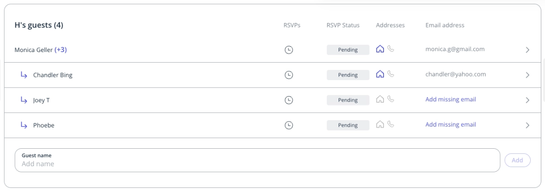Click Chandler Bing's phone icon
The width and height of the screenshot is (545, 192).
391,74
